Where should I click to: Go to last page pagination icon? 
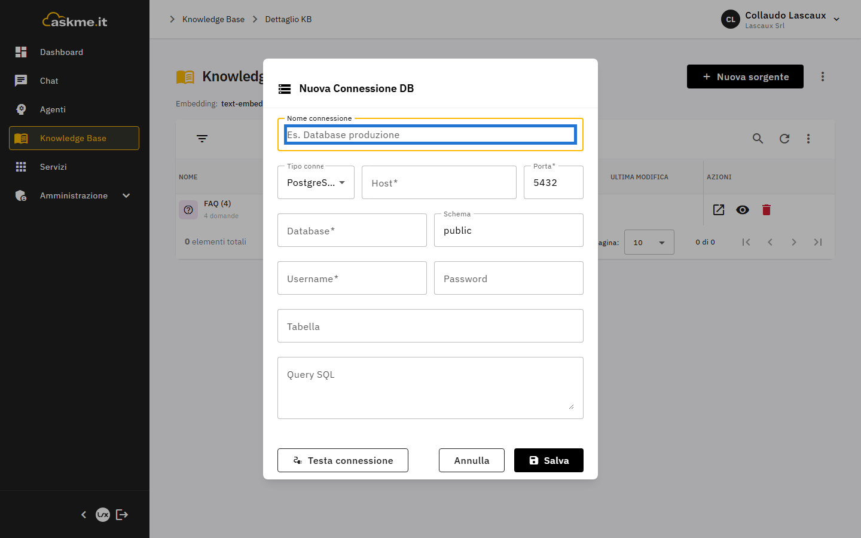(818, 242)
